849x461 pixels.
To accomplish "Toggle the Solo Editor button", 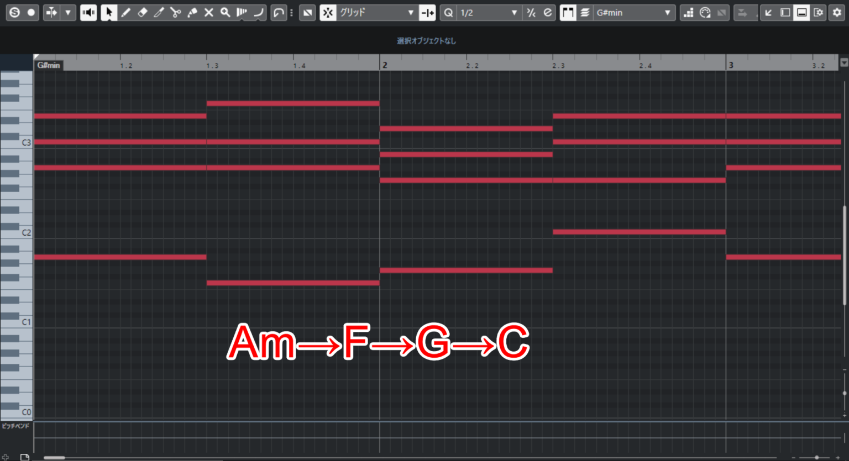I will point(14,12).
